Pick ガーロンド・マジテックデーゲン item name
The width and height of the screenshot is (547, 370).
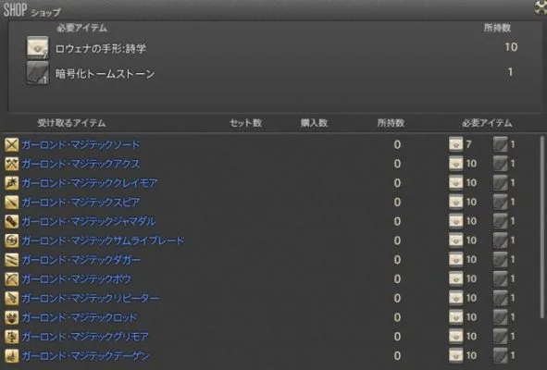86,355
